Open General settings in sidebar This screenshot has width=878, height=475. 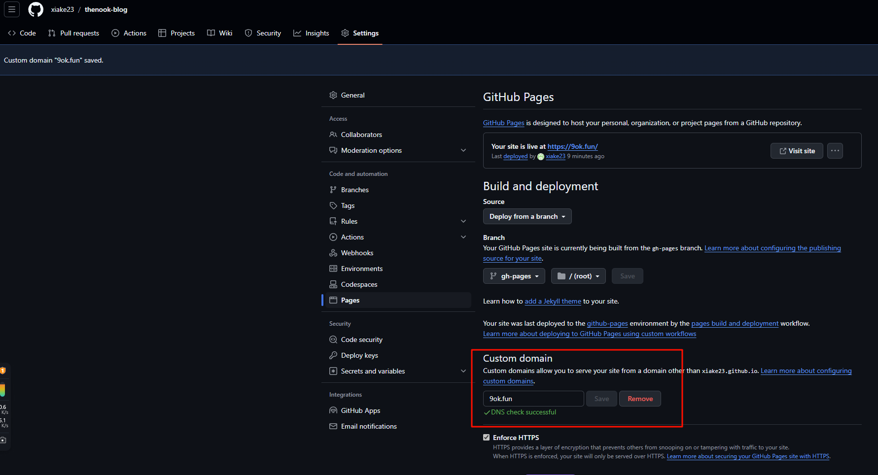click(x=398, y=95)
